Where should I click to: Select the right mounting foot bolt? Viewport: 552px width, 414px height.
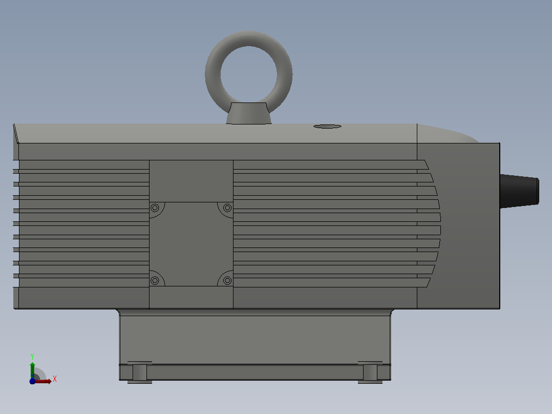[370, 372]
